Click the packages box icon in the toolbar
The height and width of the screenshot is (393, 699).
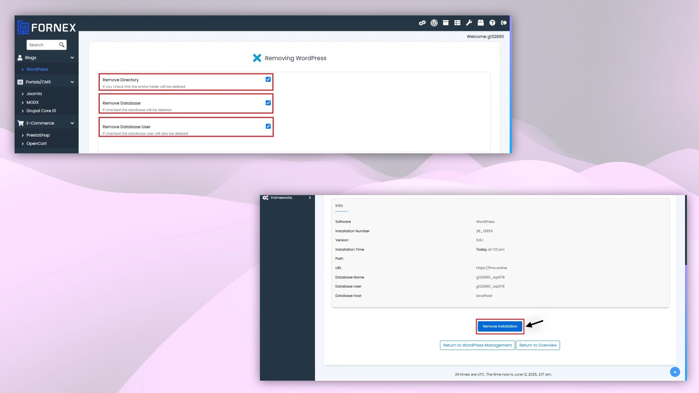point(480,23)
